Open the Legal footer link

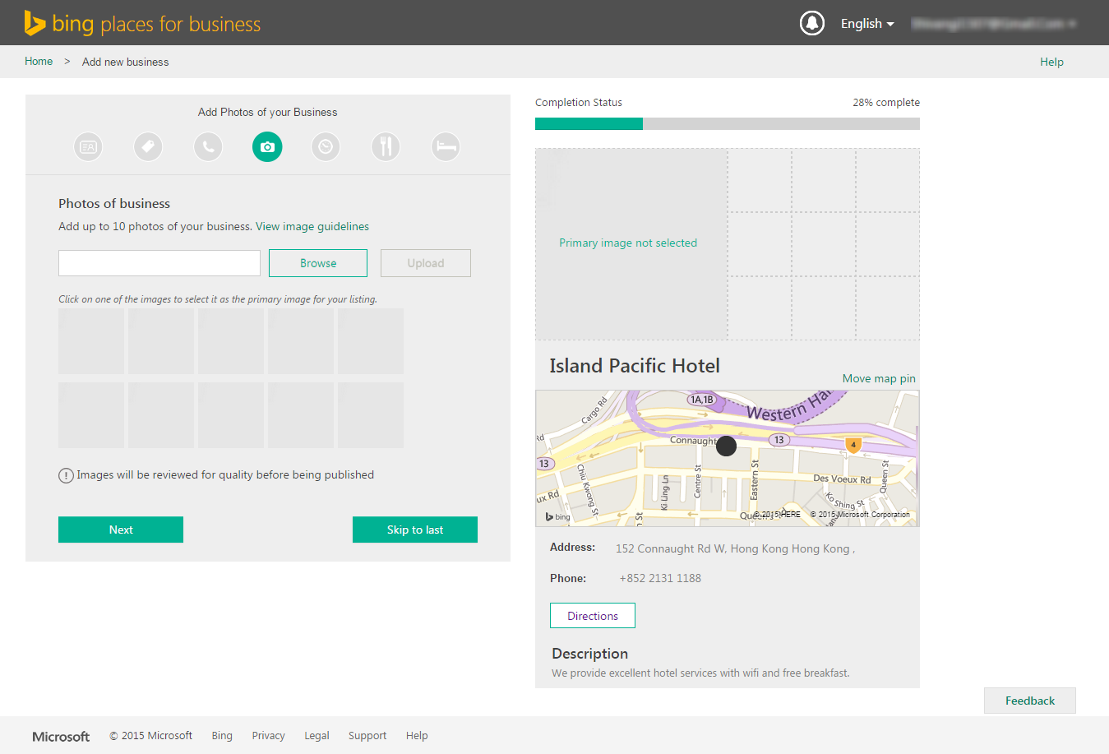317,736
